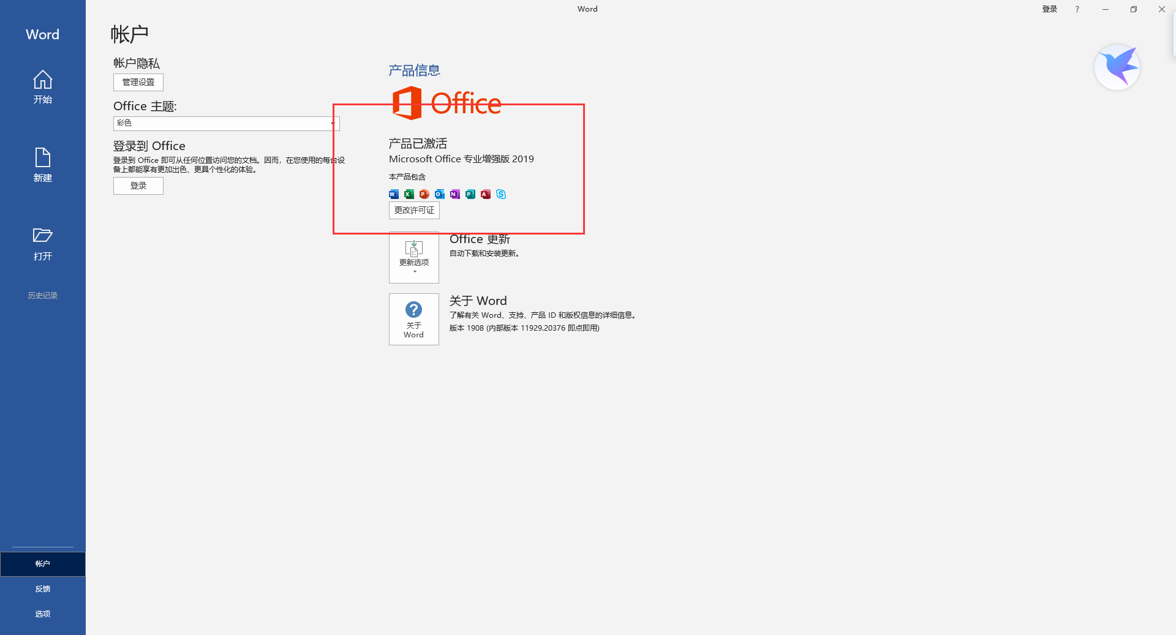Click the Office 更新 heading

[x=480, y=239]
